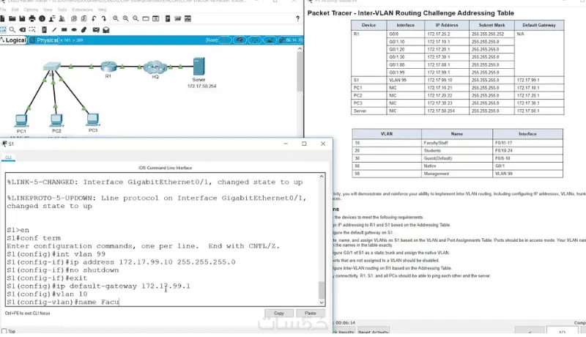
Task: Select the Draw Ellipse tool
Action: pyautogui.click(x=74, y=29)
